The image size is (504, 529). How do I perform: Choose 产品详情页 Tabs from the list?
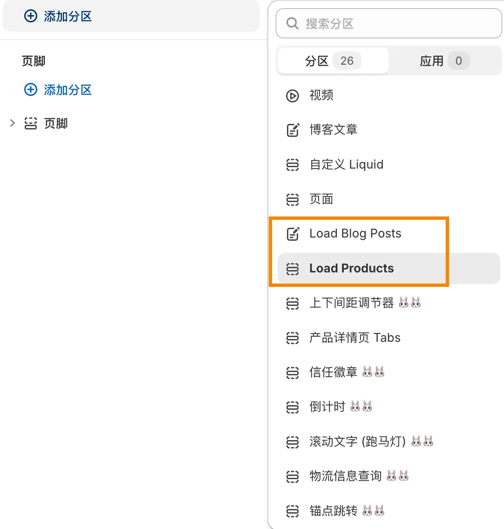coord(354,338)
